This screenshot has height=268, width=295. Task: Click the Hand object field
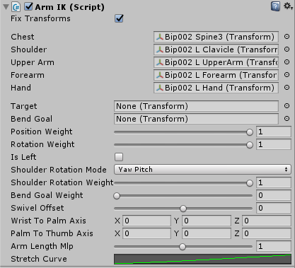point(216,88)
